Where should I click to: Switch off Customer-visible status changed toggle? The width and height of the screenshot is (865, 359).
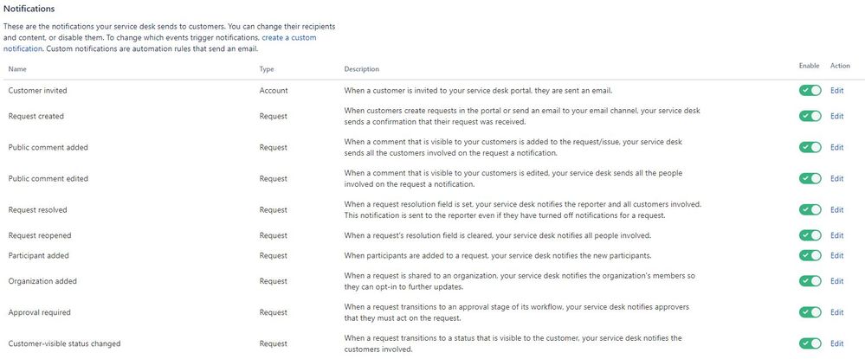click(810, 343)
